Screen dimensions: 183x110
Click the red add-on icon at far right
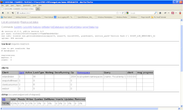[x=180, y=13]
